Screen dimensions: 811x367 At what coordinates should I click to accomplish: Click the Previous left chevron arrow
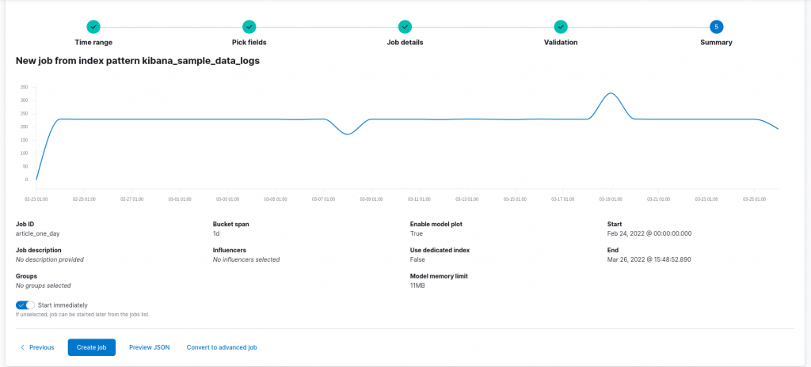coord(22,347)
